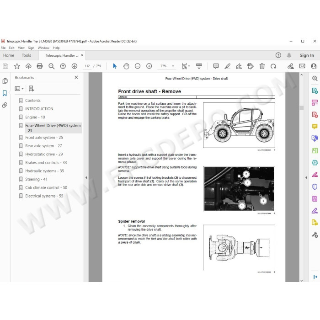Click the Sign In button
The height and width of the screenshot is (320, 320).
point(307,55)
